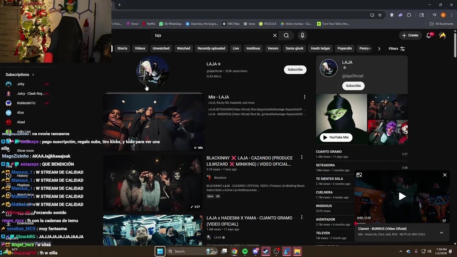The width and height of the screenshot is (457, 257).
Task: Open options for Mix - LAJA result
Action: click(305, 97)
